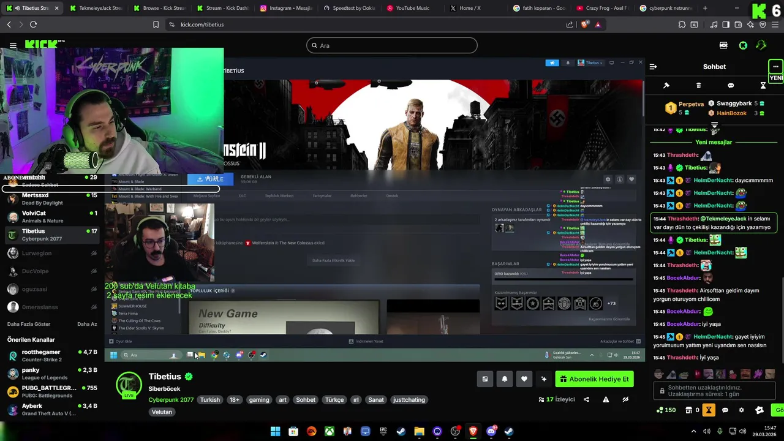Open the user profile avatar menu
This screenshot has width=784, height=441.
point(761,45)
